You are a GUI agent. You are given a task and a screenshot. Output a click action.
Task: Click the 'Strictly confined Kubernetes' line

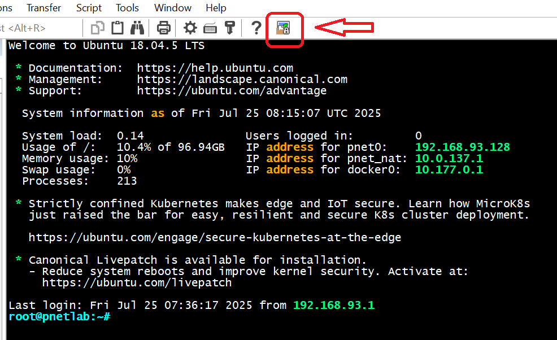coord(279,203)
